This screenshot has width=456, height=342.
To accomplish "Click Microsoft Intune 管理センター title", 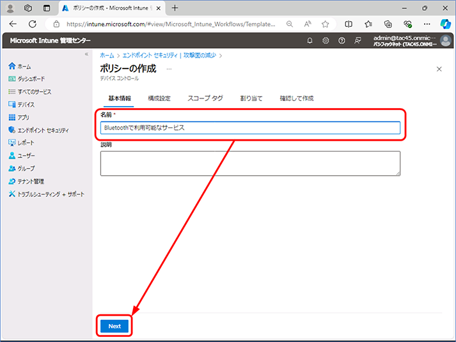I will [50, 41].
